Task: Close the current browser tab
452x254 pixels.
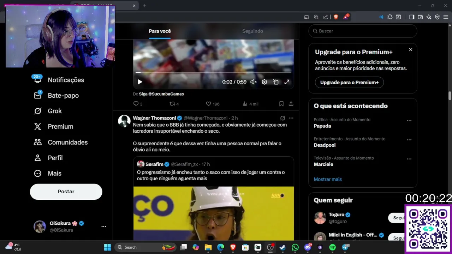Action: [134, 6]
